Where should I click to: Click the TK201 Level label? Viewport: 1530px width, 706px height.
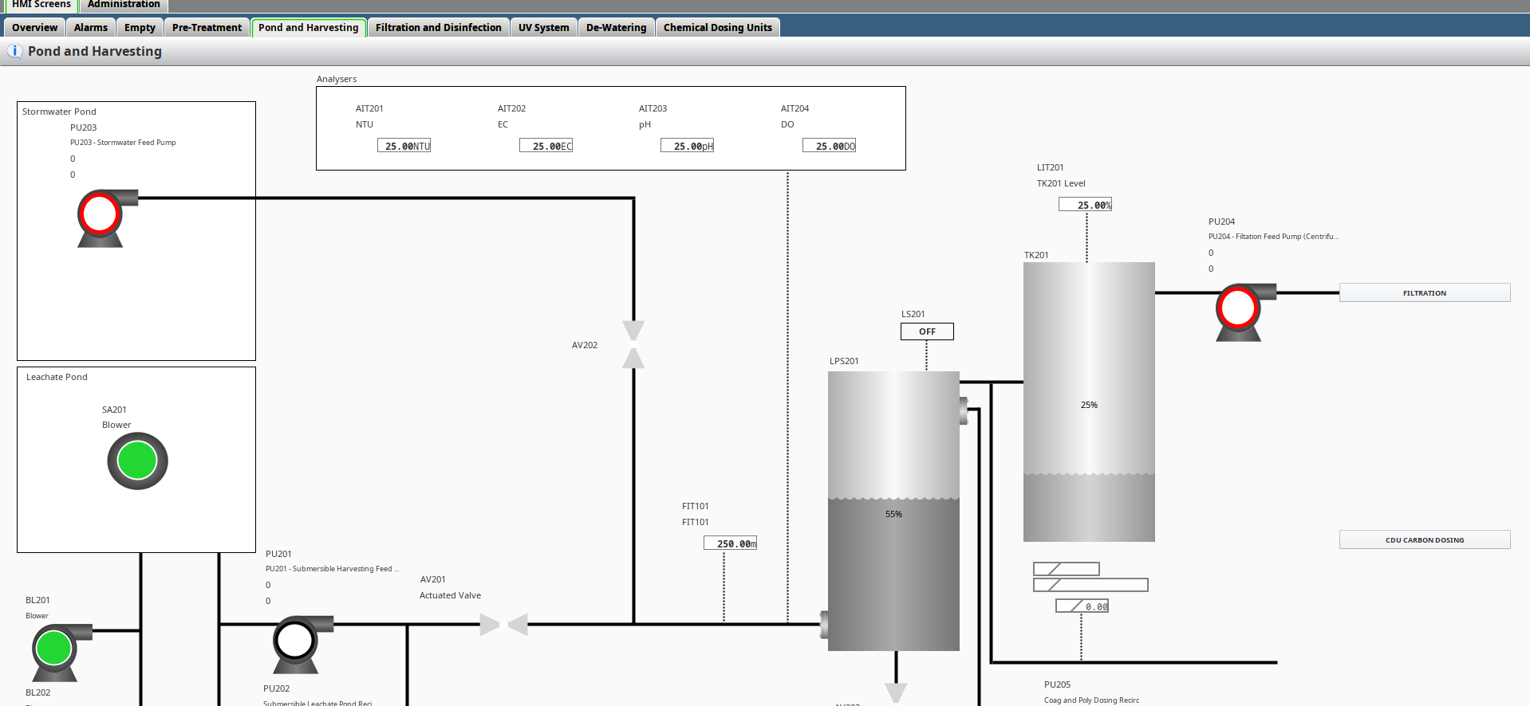point(1061,183)
